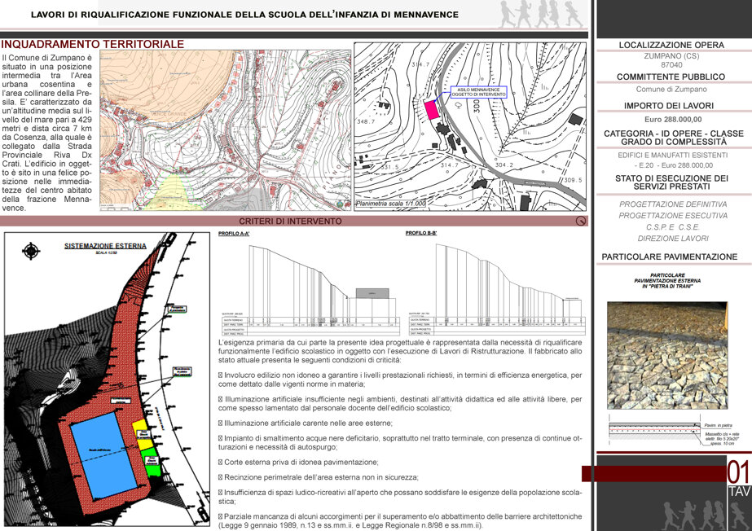The height and width of the screenshot is (531, 752).
Task: Open the colored territorial map image
Action: click(226, 130)
